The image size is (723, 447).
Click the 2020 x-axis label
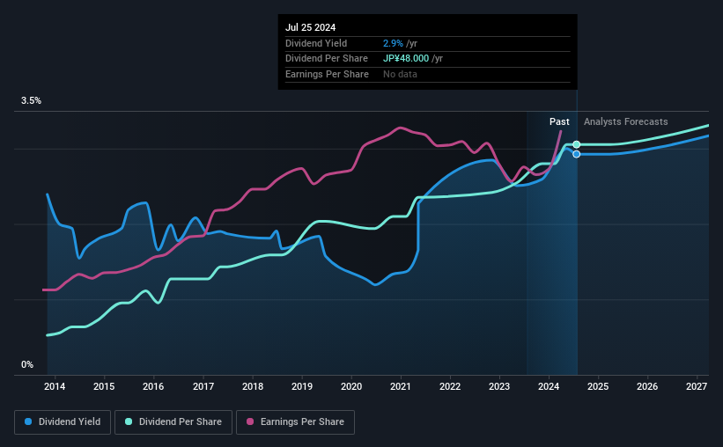351,386
